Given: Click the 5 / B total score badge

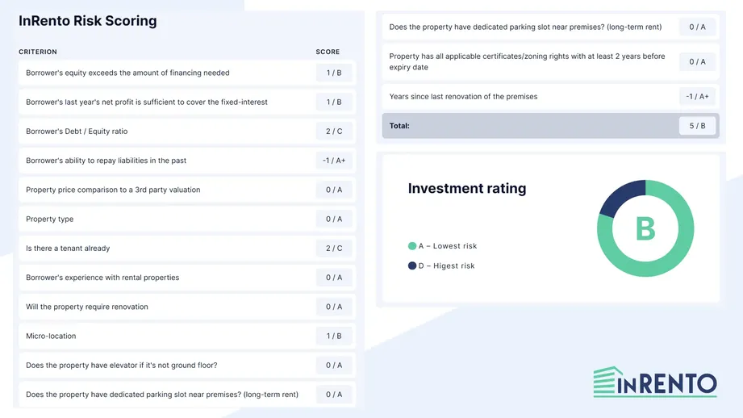Looking at the screenshot, I should [x=697, y=126].
